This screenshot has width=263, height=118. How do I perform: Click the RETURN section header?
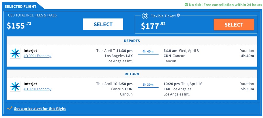(x=132, y=74)
